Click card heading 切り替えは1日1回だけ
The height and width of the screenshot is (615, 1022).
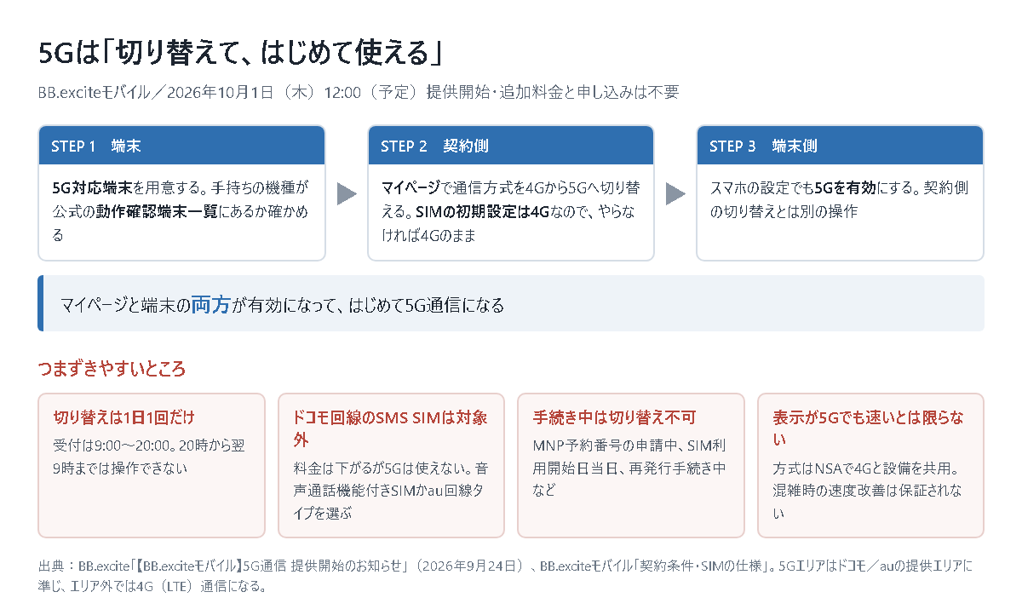tap(123, 417)
